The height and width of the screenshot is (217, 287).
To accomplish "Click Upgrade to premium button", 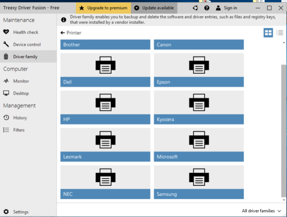I will (x=103, y=8).
